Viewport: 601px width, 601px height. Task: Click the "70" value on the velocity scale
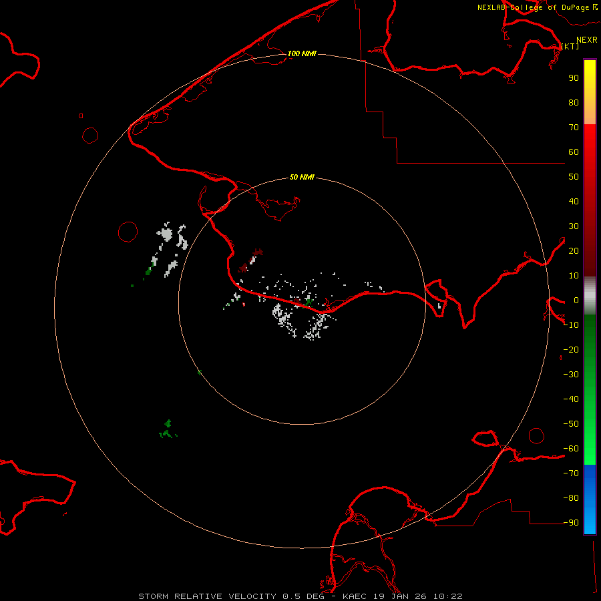point(574,128)
